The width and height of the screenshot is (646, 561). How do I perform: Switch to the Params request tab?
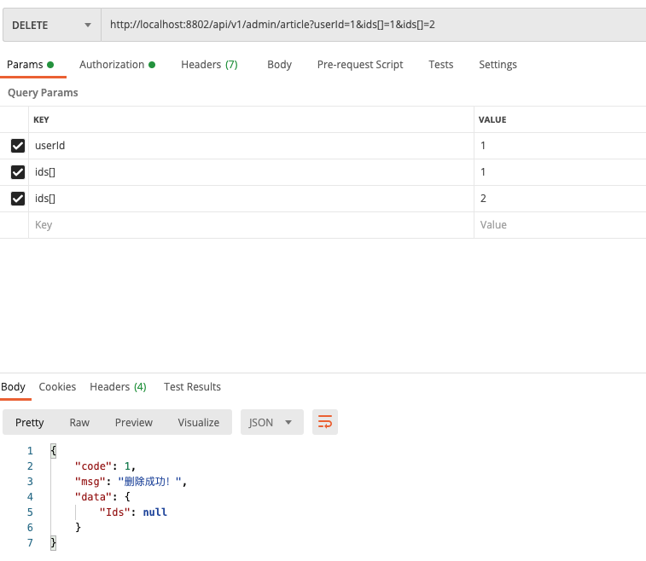click(31, 65)
